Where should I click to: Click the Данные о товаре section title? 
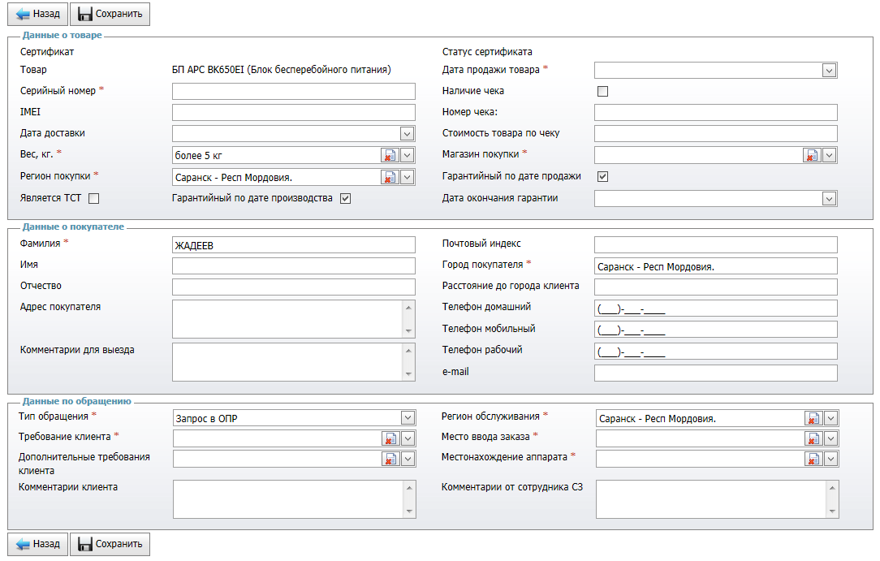[63, 35]
